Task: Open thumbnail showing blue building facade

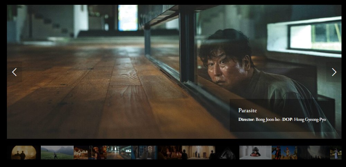Action: [x=144, y=153]
